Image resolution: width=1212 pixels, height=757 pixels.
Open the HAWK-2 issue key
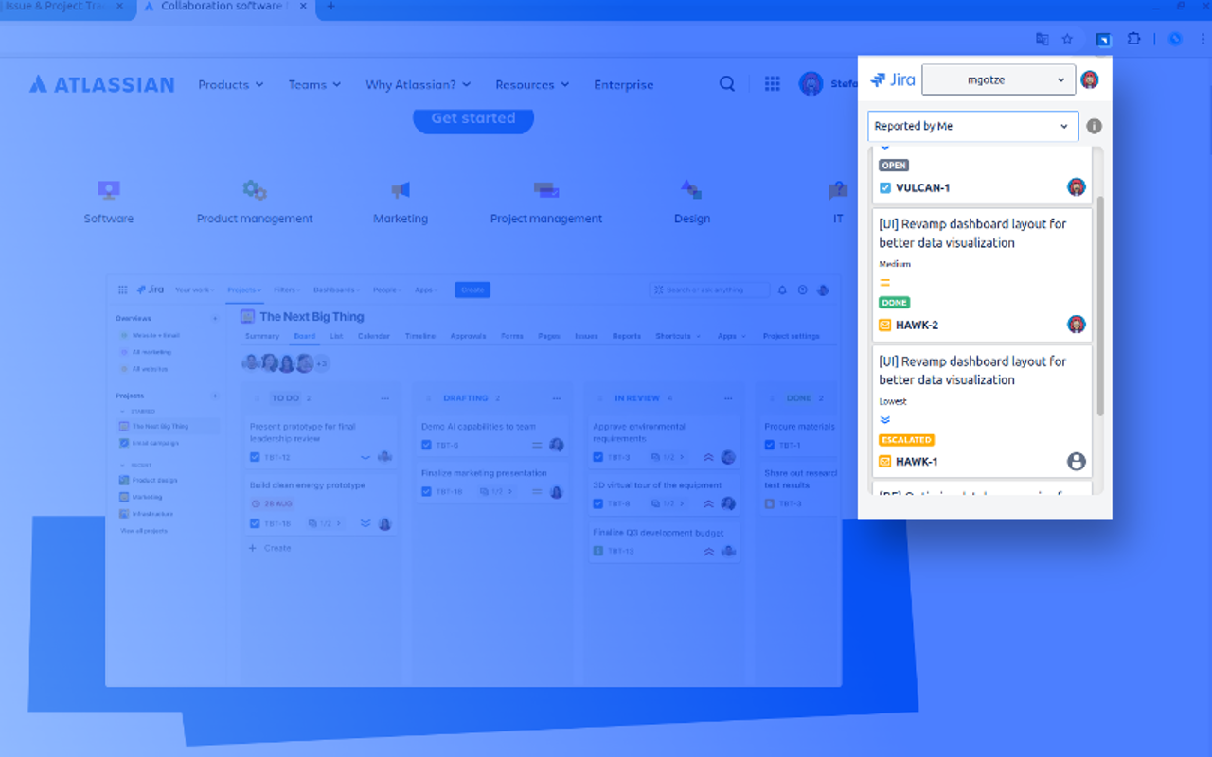pos(917,325)
